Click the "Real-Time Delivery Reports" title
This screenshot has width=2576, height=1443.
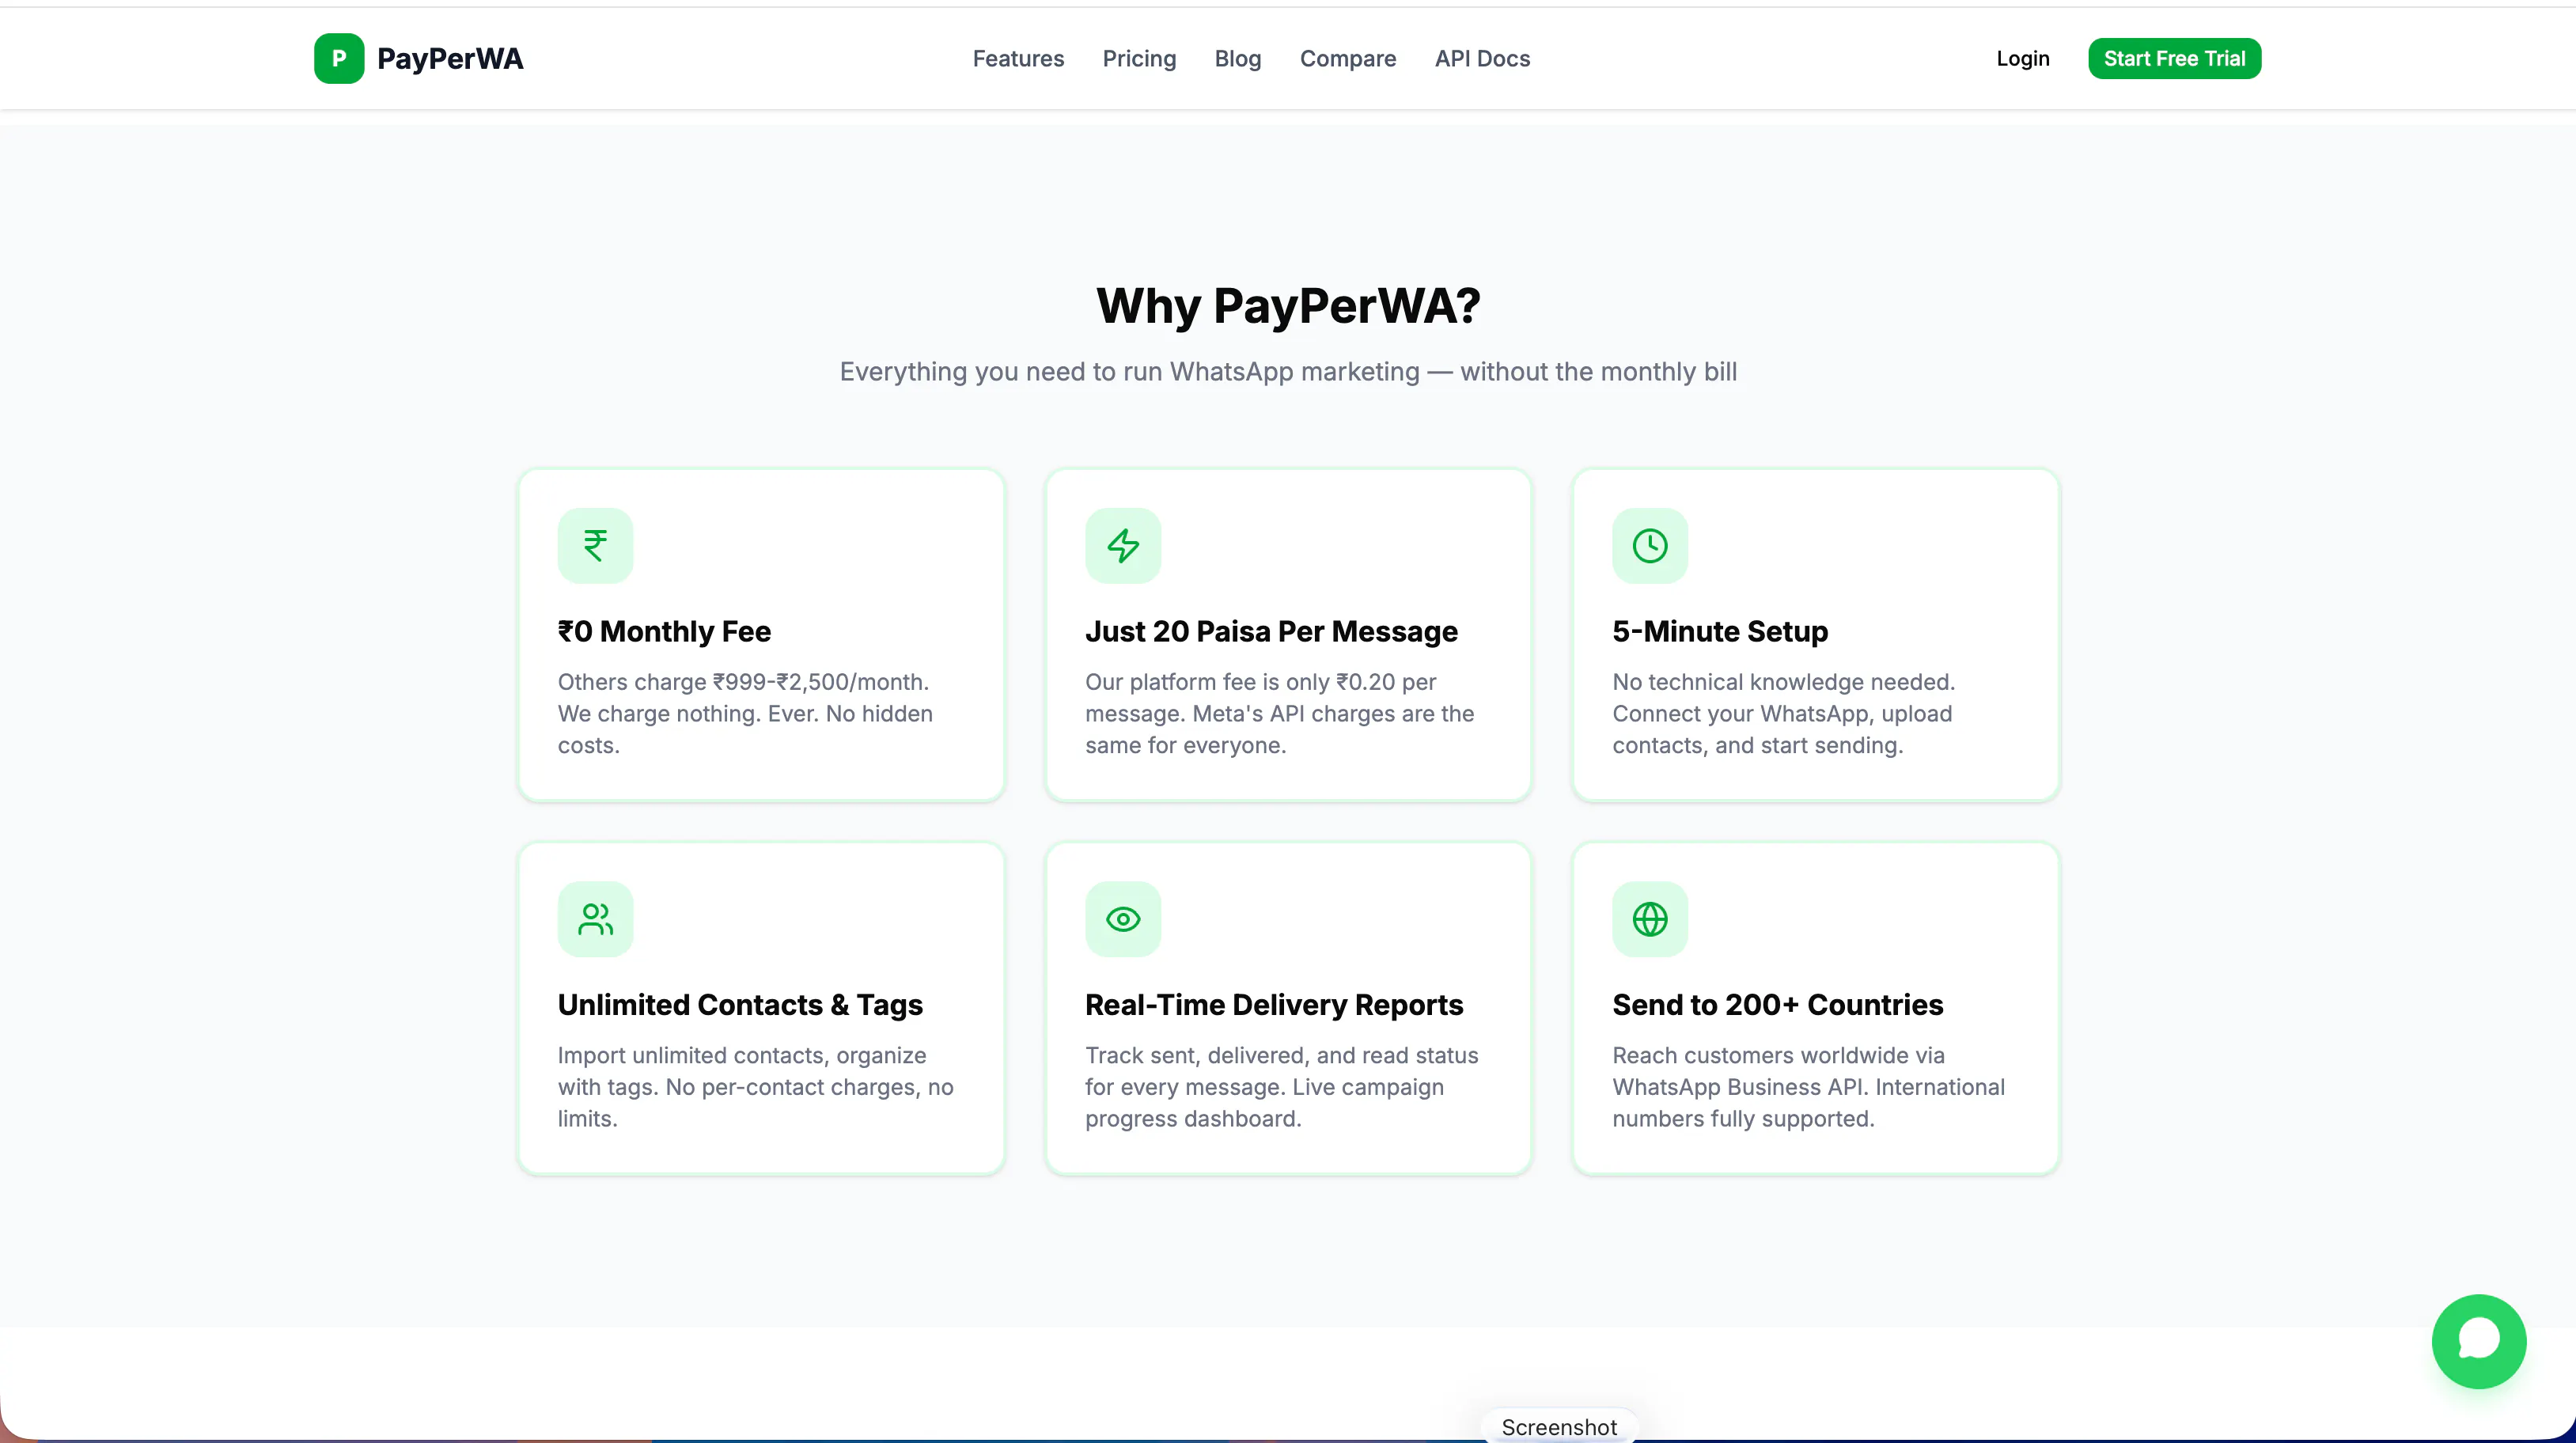pyautogui.click(x=1274, y=1005)
